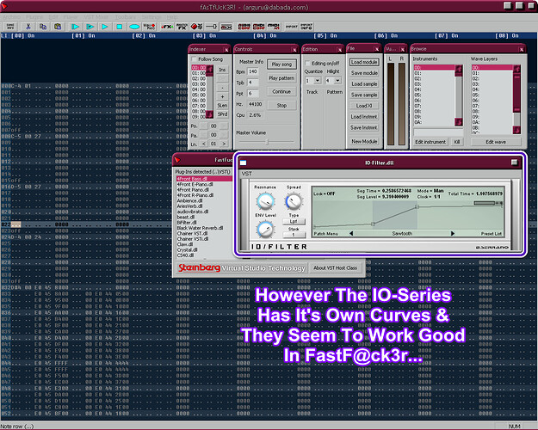Viewport: 538px width, 430px height.
Task: Open the Audio Conf toolbar icon
Action: click(244, 27)
